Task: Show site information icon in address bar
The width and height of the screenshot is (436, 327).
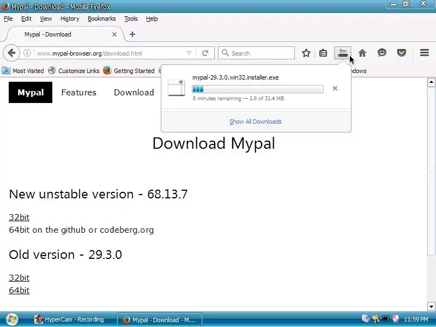Action: tap(27, 53)
